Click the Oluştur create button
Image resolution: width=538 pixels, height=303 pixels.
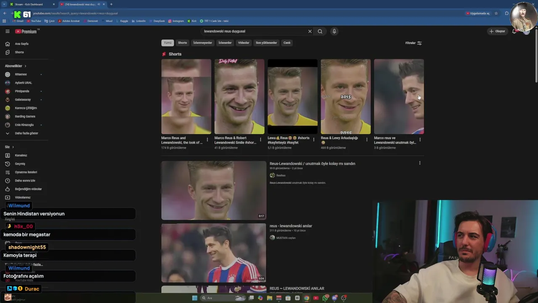497,31
